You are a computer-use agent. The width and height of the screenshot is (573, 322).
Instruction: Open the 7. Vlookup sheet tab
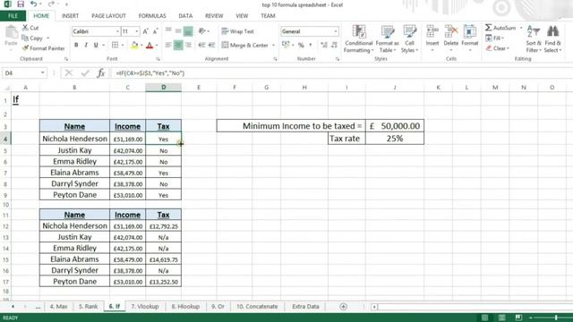[x=145, y=307]
